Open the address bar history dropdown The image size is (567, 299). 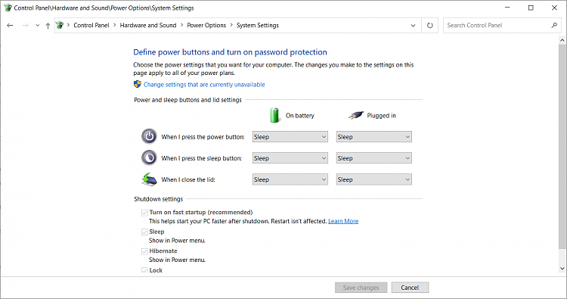click(413, 25)
